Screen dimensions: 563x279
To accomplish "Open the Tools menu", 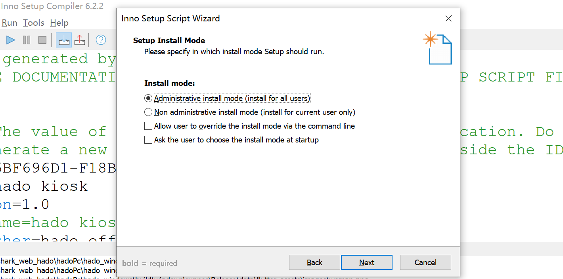I will [x=33, y=23].
